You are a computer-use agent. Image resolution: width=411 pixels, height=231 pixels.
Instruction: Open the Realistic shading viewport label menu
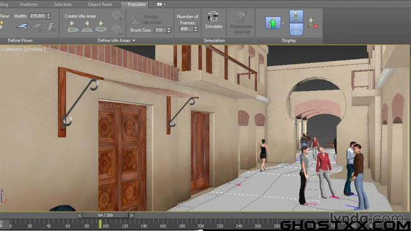point(36,49)
